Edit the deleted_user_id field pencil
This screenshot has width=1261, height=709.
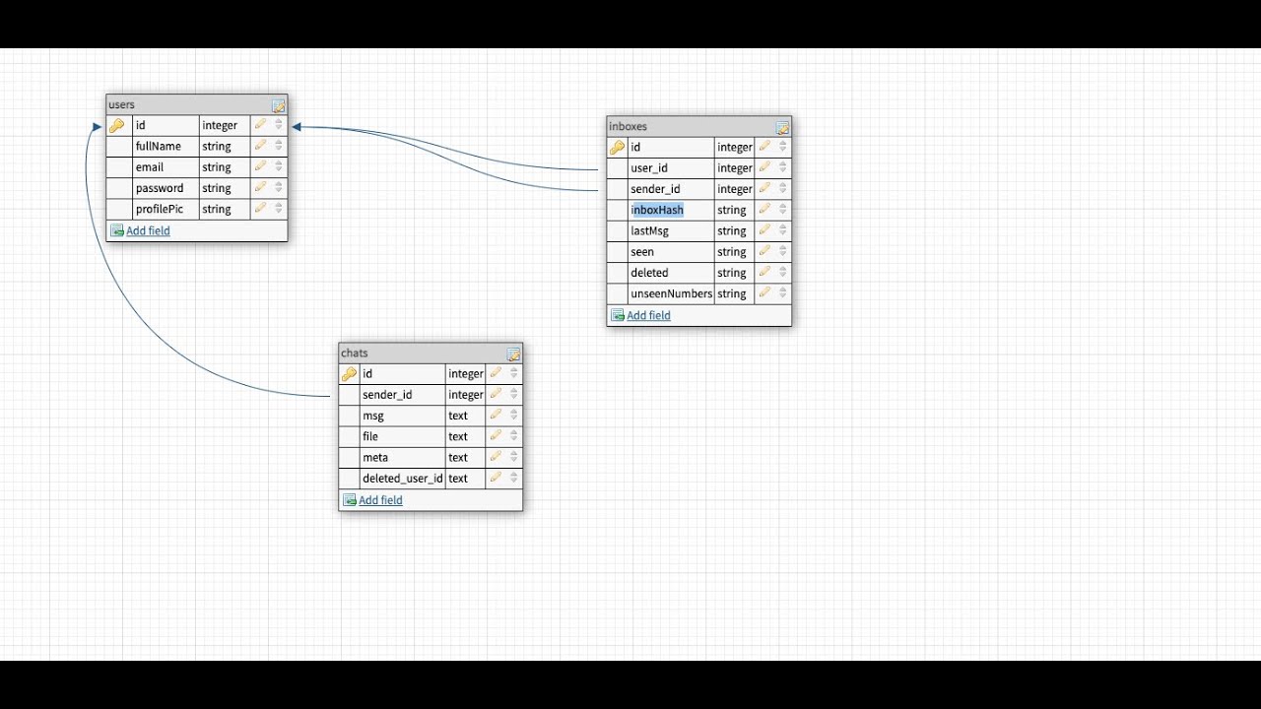coord(496,479)
